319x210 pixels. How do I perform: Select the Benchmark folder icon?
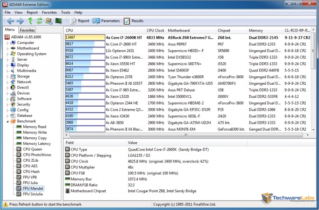13,121
